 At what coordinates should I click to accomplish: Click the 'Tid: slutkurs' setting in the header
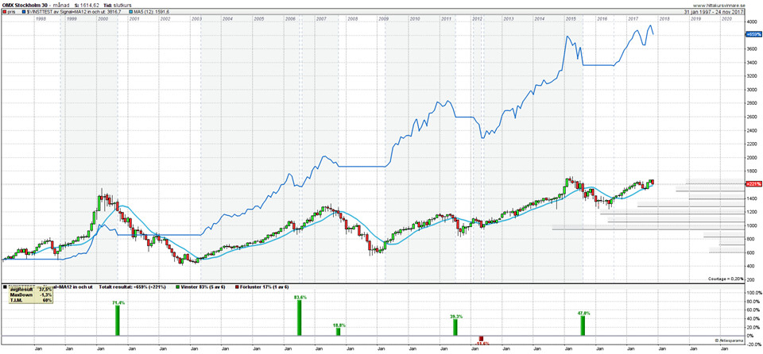[121, 5]
